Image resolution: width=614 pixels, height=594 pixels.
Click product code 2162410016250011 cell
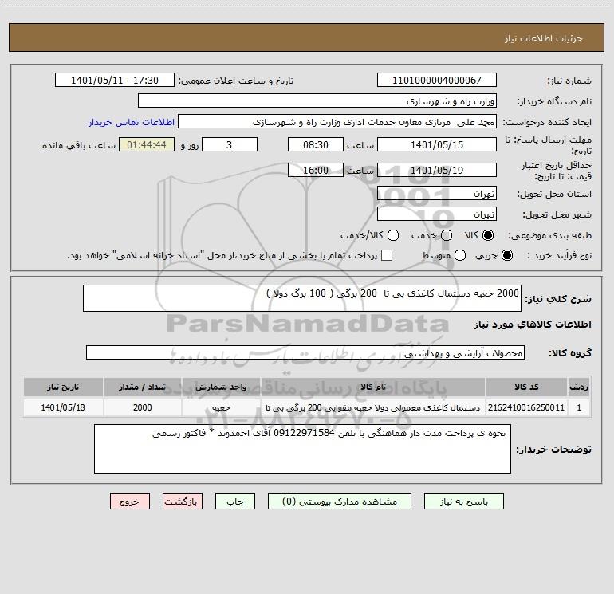tap(526, 407)
